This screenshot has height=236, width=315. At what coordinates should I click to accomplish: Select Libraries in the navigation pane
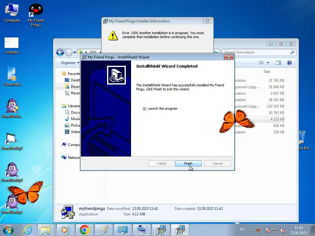[x=71, y=106]
